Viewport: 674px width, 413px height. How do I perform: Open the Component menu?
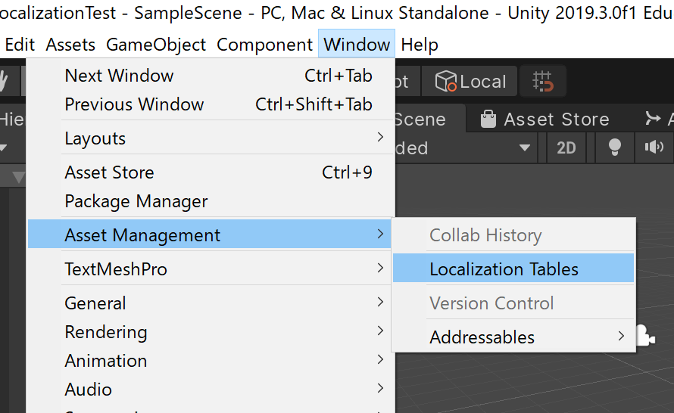(x=264, y=45)
